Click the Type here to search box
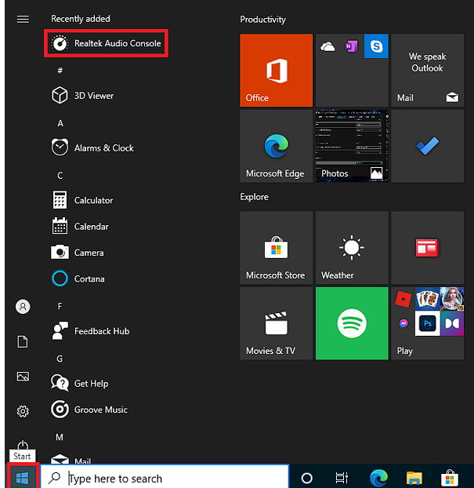 [x=165, y=477]
